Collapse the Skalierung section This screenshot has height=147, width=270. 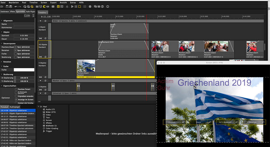pyautogui.click(x=2, y=74)
